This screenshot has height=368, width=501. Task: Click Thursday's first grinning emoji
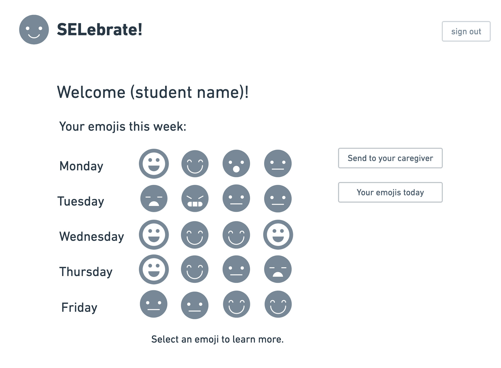coord(154,269)
